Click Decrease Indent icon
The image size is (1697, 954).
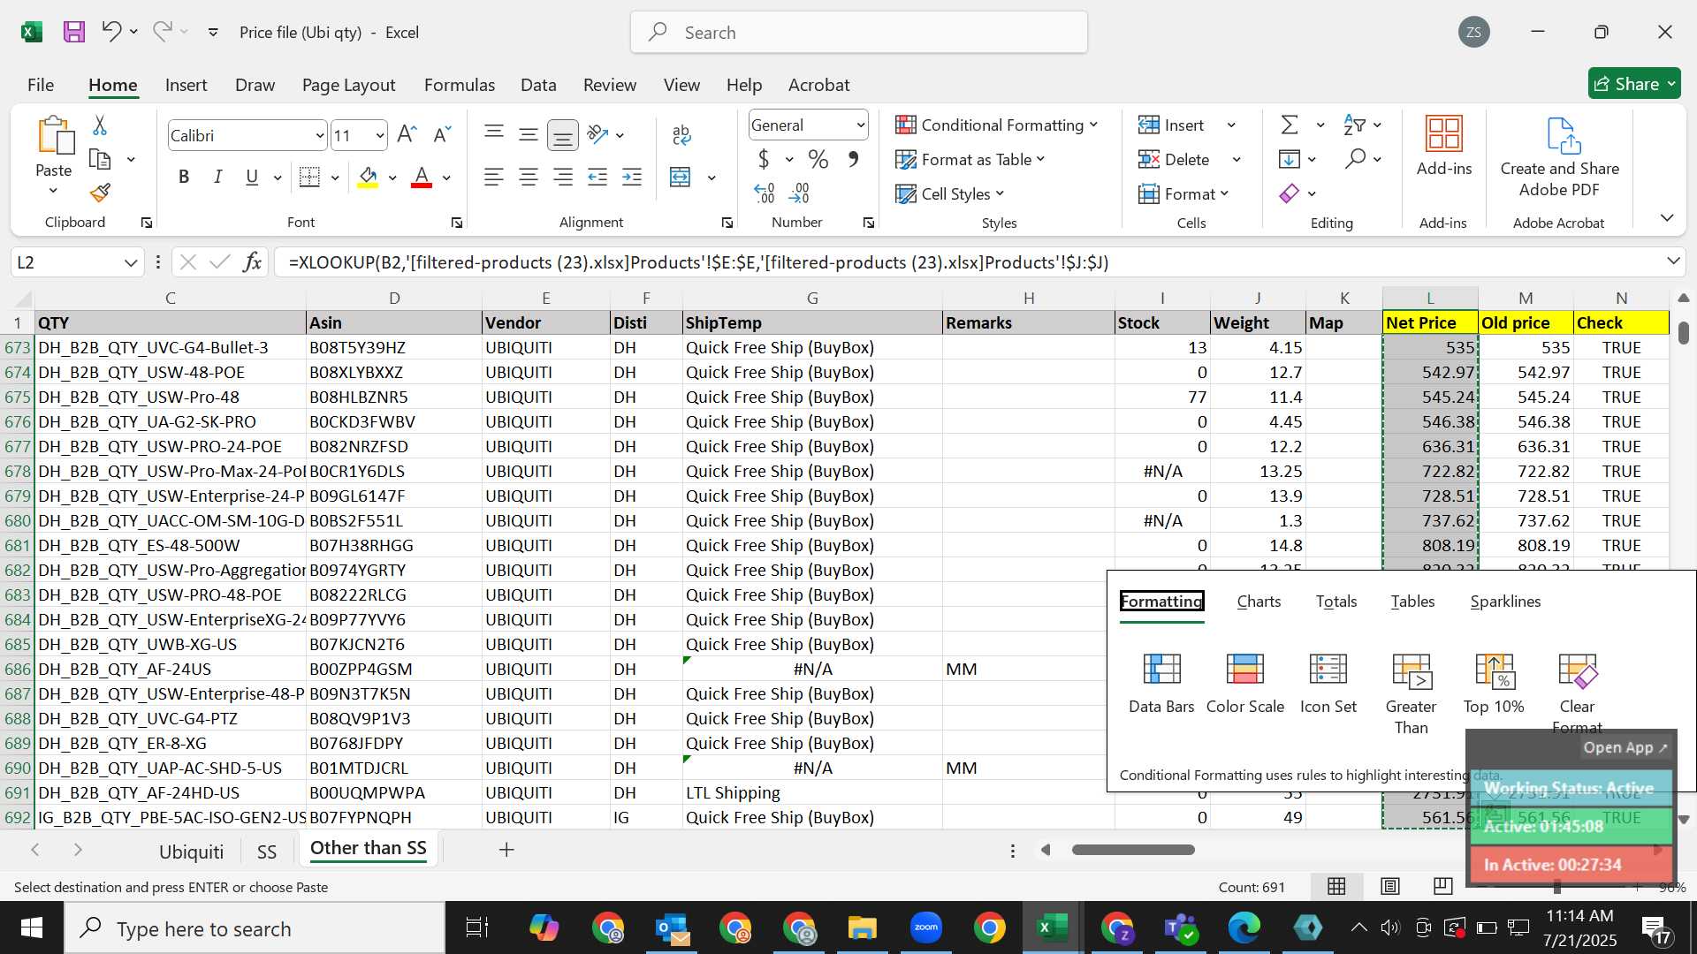click(x=597, y=178)
